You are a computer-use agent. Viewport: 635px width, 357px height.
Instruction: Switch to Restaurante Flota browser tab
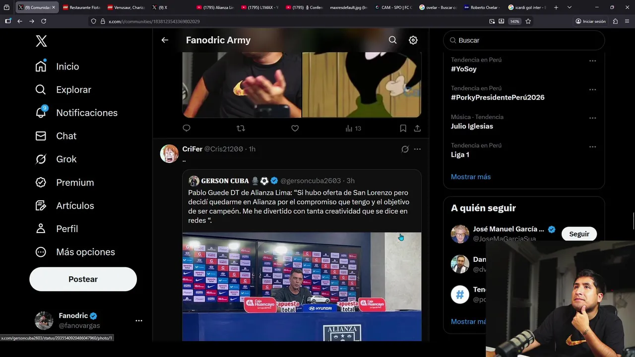click(81, 7)
